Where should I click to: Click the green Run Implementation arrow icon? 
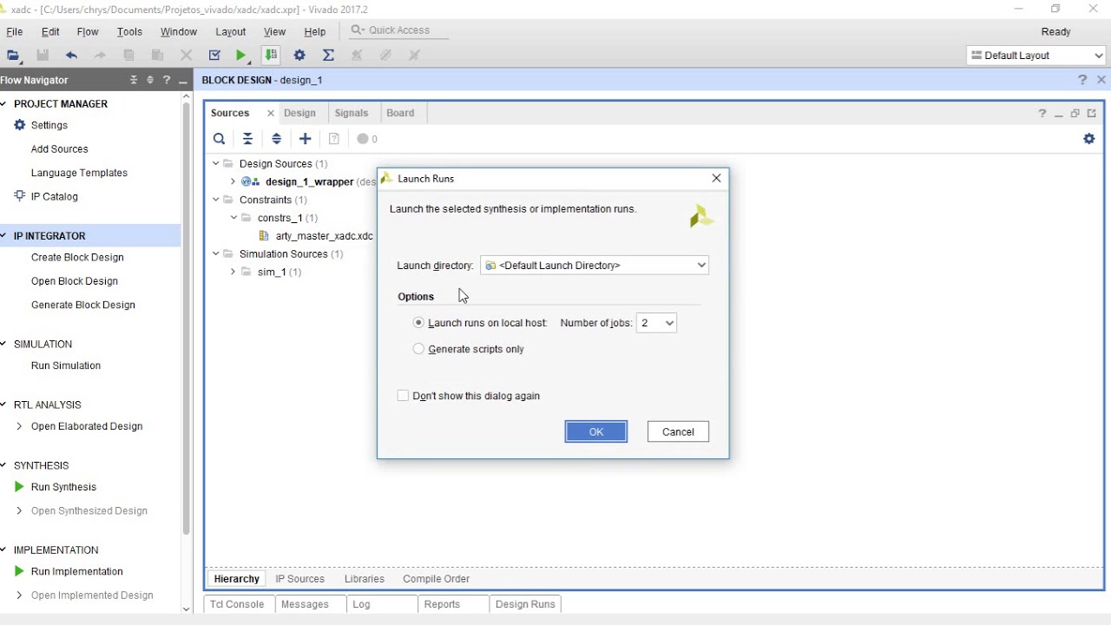tap(19, 571)
